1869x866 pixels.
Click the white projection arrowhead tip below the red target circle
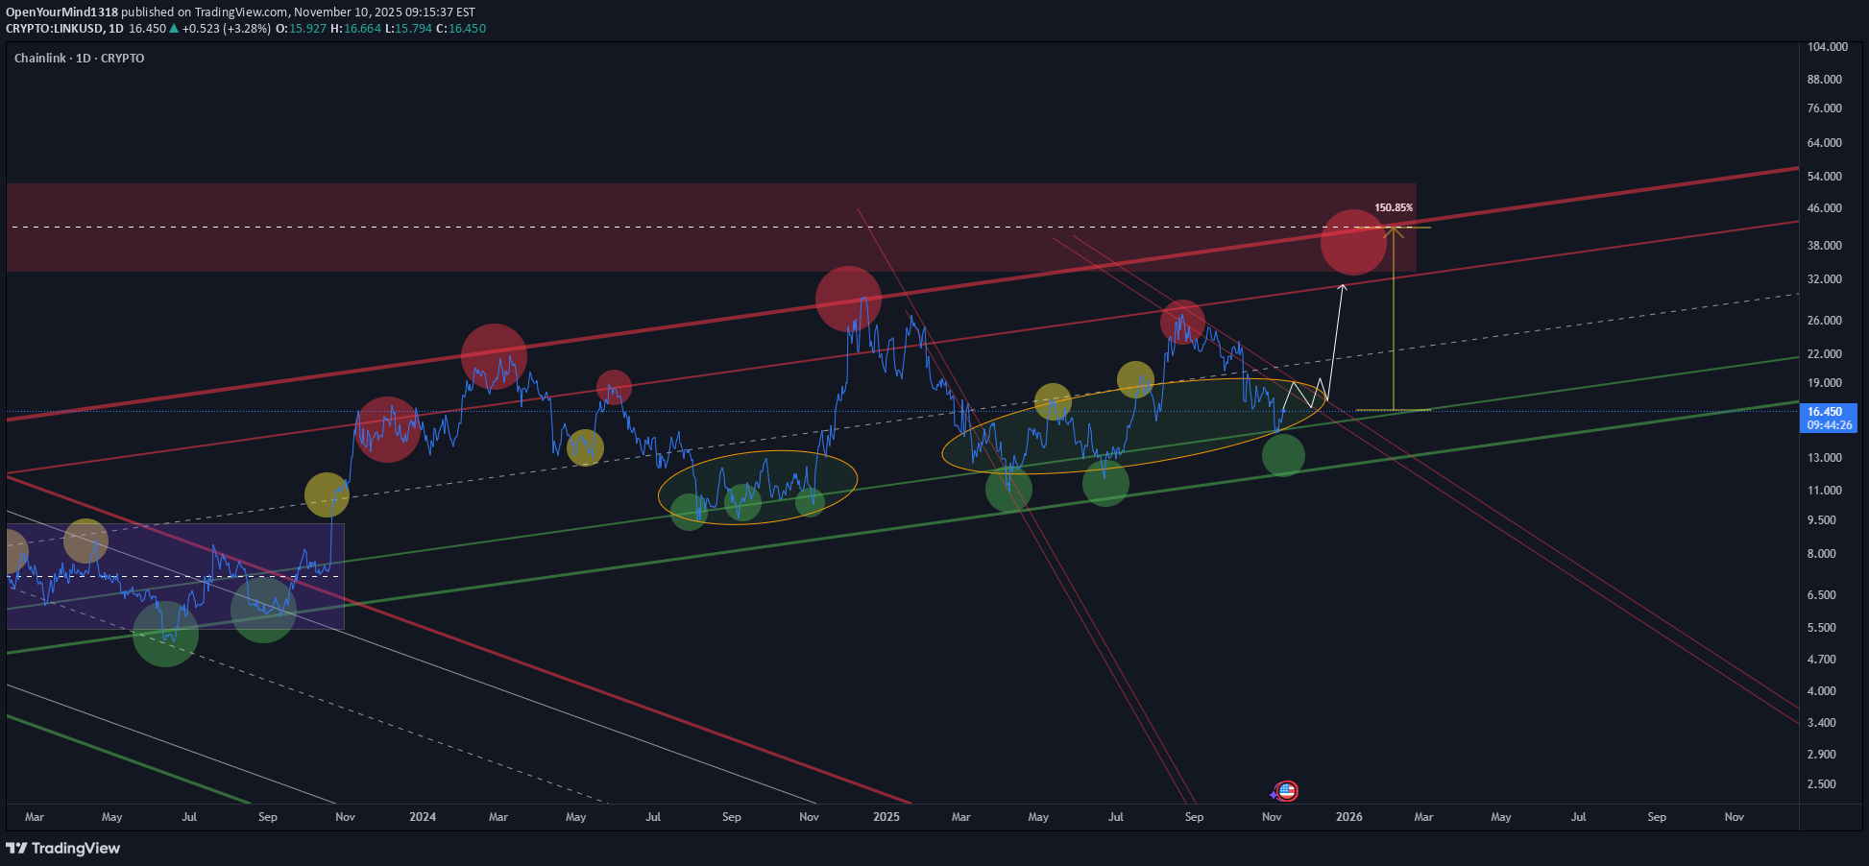pyautogui.click(x=1343, y=285)
